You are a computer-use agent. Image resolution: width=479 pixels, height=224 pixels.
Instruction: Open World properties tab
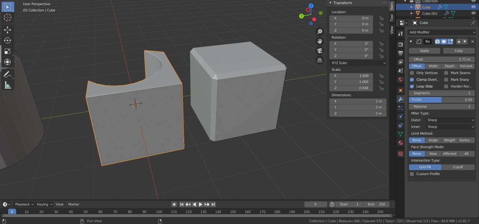[400, 80]
